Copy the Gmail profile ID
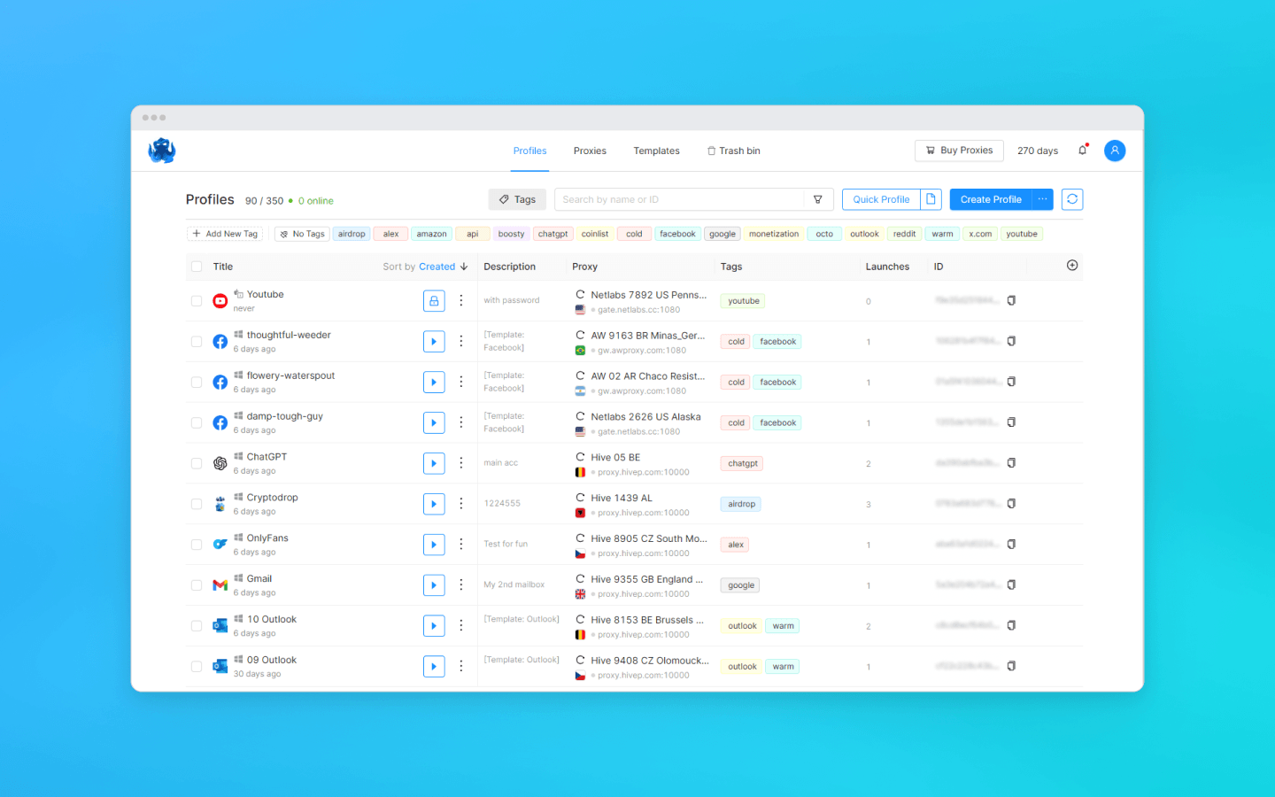 click(x=1011, y=584)
